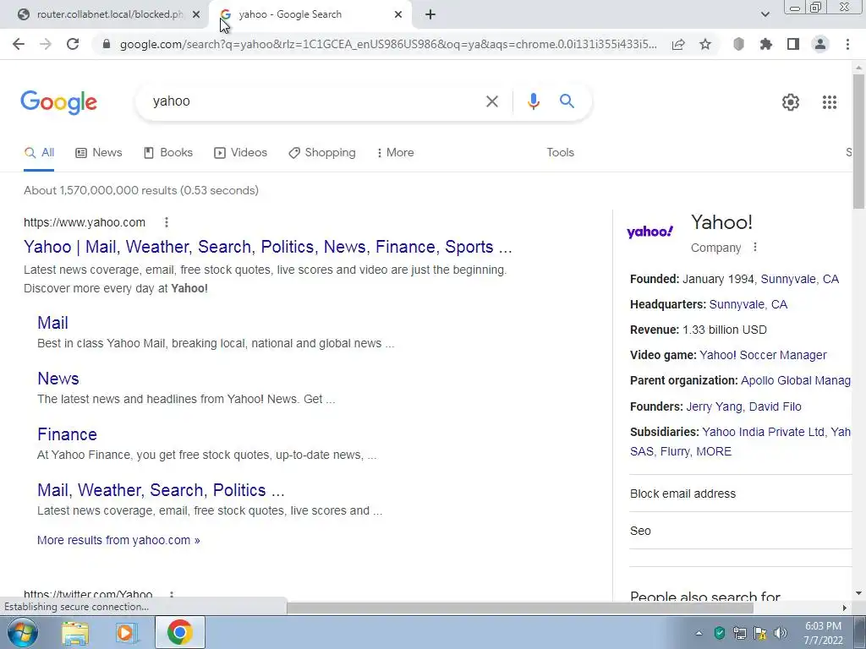The width and height of the screenshot is (866, 649).
Task: Open Apollo Global Management link
Action: click(x=795, y=381)
